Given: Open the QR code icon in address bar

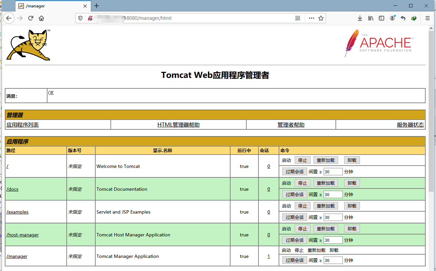Looking at the screenshot, I should (x=298, y=18).
